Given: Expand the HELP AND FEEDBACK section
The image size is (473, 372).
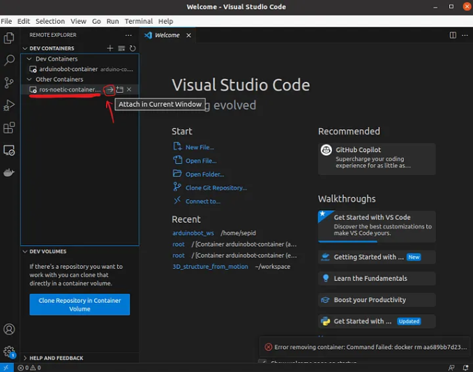Looking at the screenshot, I should 25,358.
